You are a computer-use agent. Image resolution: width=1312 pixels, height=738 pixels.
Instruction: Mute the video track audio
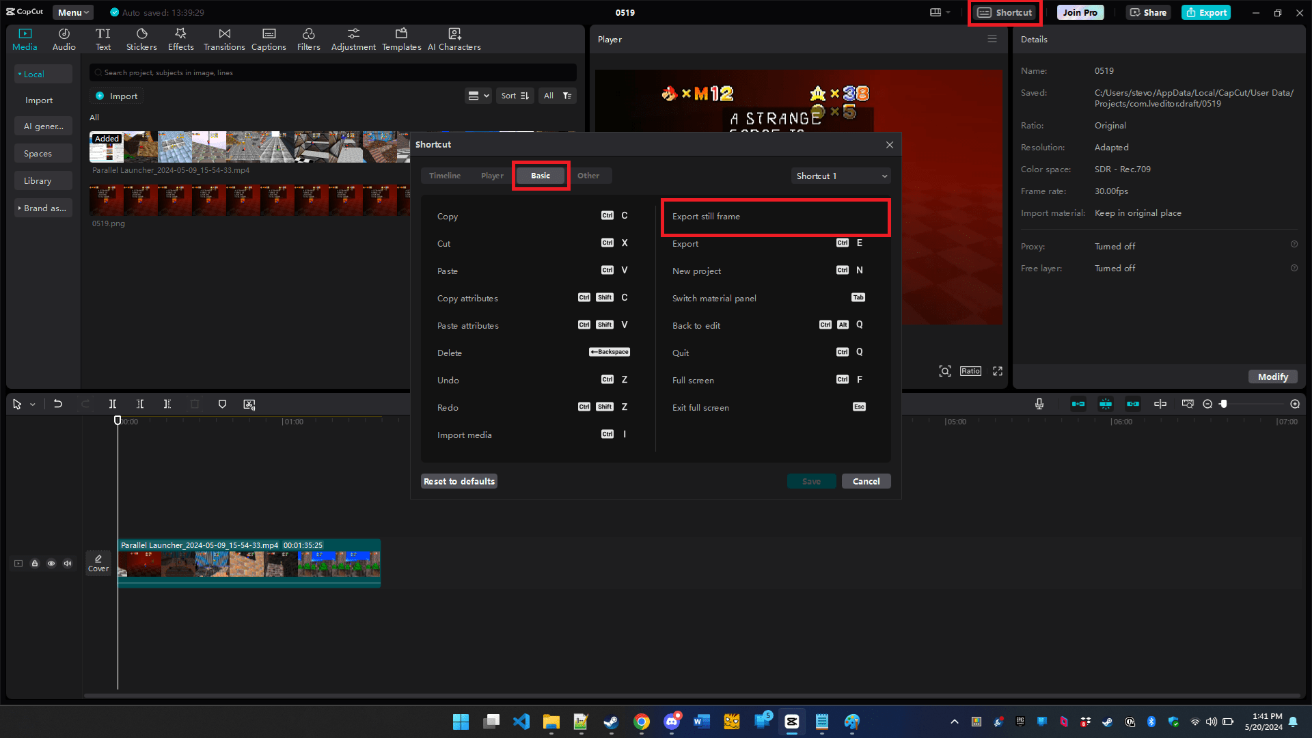68,563
